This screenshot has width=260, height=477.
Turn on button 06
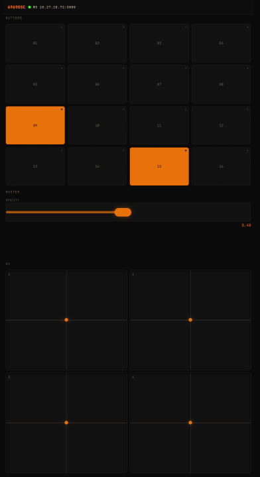(x=97, y=84)
